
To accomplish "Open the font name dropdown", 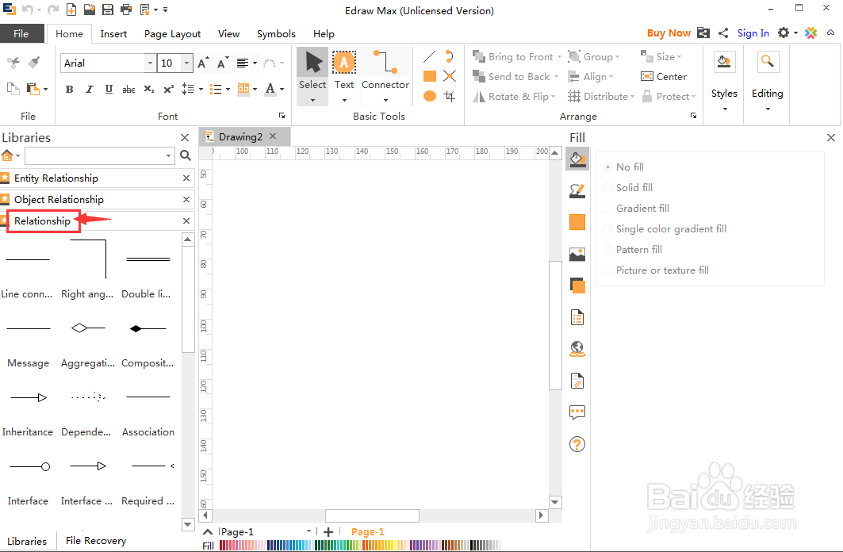I will [150, 63].
